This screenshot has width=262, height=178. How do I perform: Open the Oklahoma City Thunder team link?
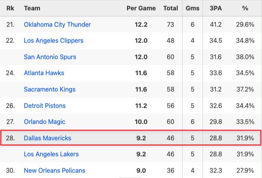point(57,25)
